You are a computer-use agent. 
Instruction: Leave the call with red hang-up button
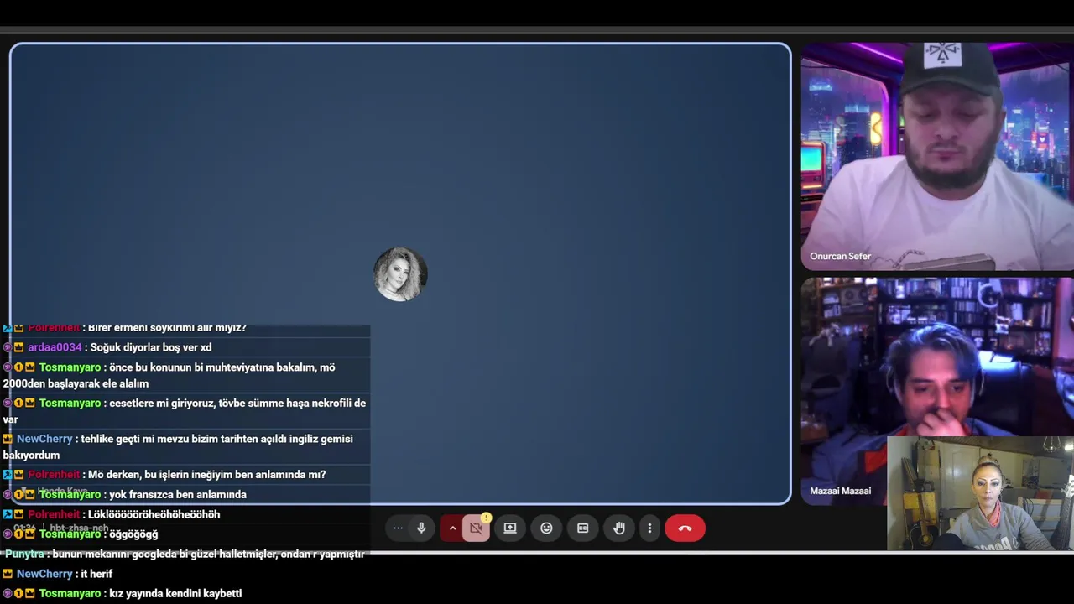(x=685, y=528)
